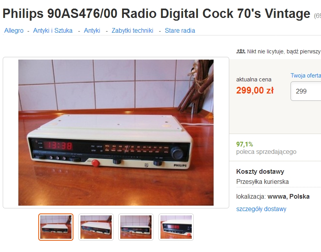Screen dimensions: 321x252
Task: Select the first radio thumbnail
Action: pos(56,227)
